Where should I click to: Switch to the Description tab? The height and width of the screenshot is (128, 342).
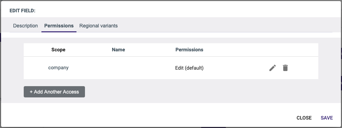[x=25, y=26]
